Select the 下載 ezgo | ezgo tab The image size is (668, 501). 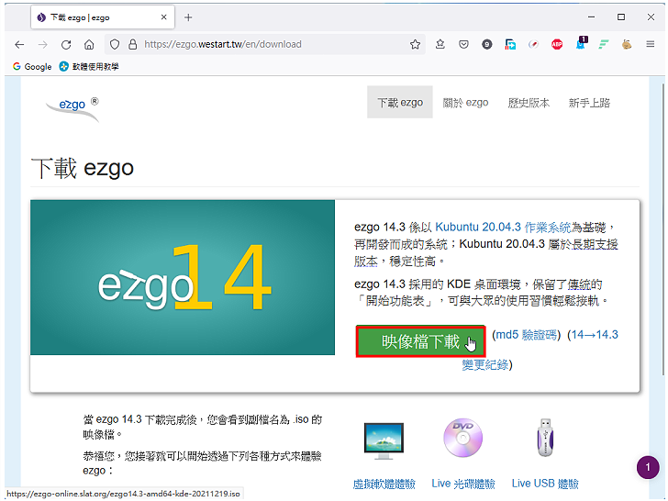[103, 17]
